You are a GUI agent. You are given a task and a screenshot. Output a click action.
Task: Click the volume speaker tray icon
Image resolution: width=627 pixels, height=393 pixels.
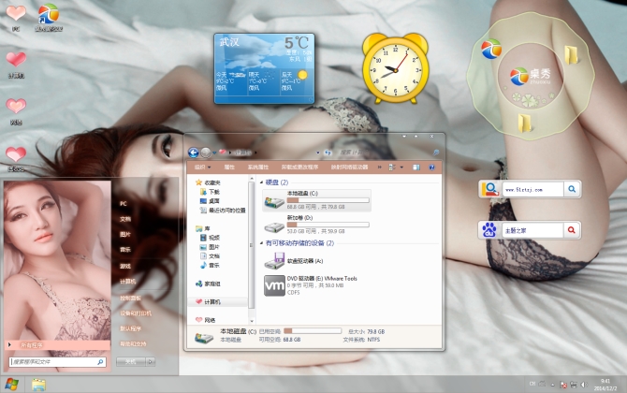tap(584, 385)
